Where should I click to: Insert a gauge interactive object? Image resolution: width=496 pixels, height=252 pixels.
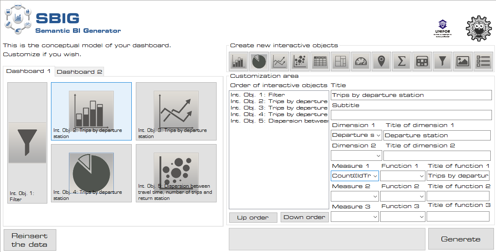[361, 61]
